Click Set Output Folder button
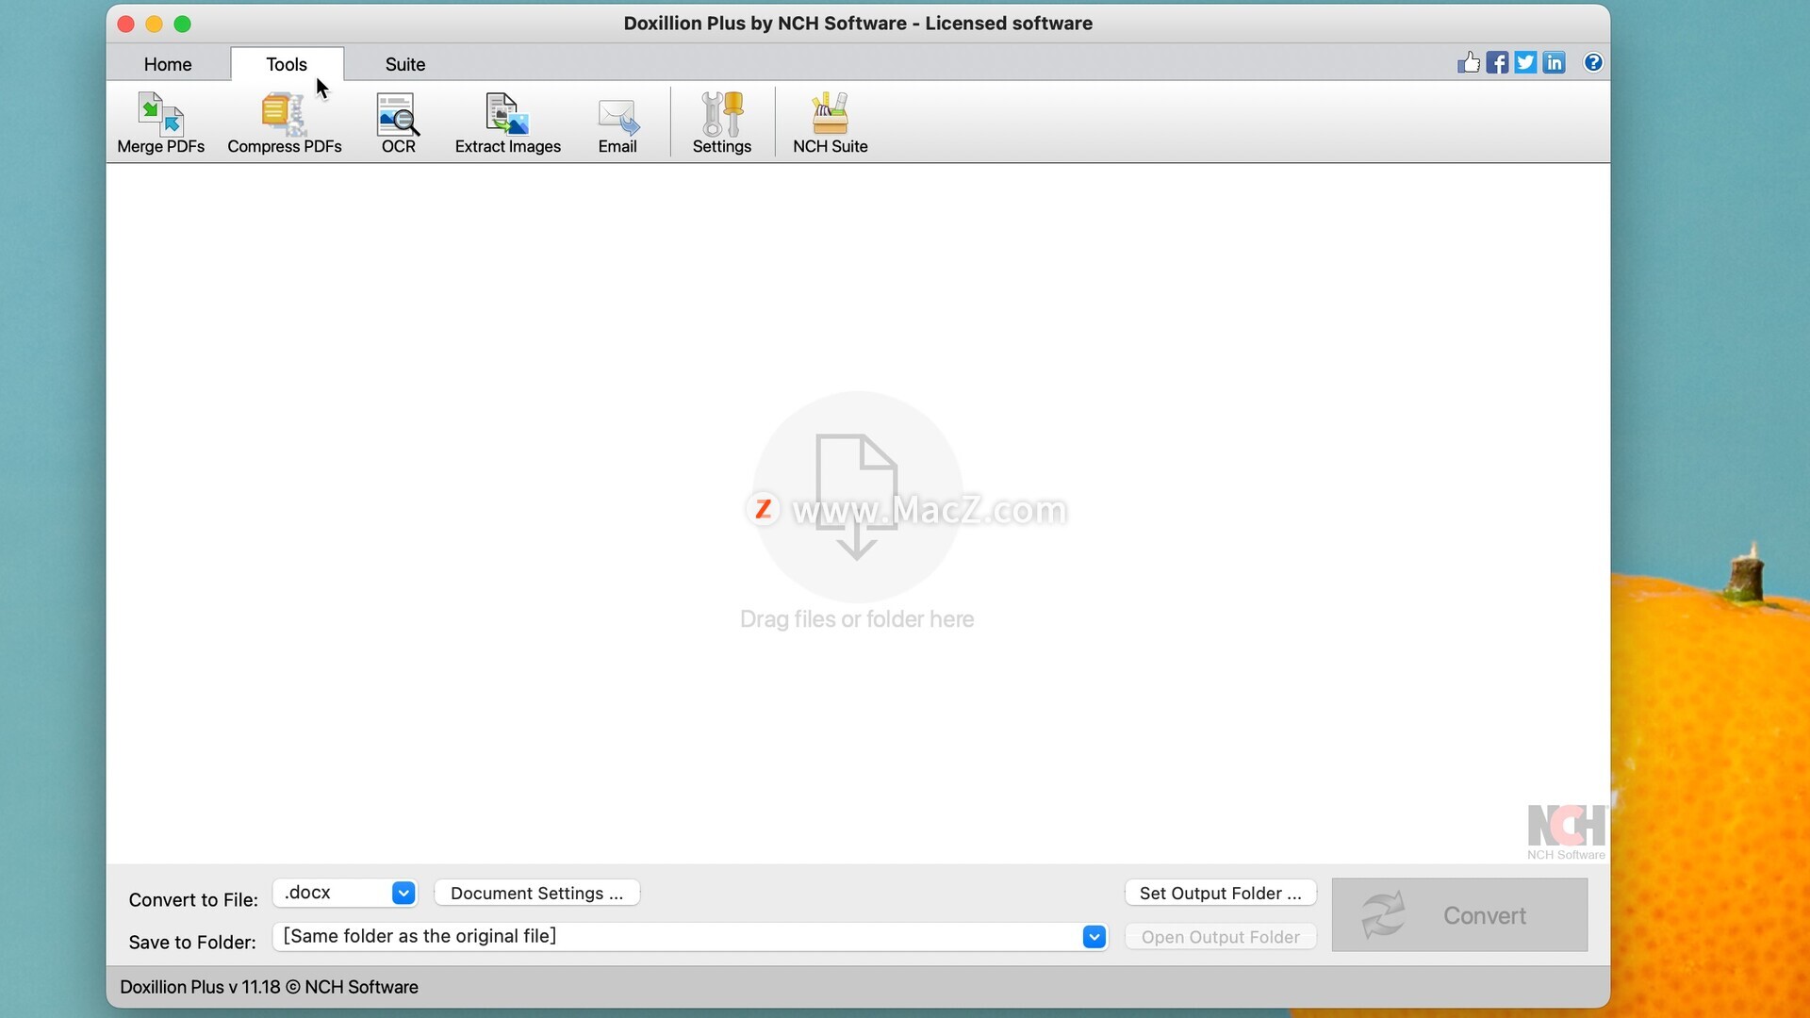Image resolution: width=1810 pixels, height=1018 pixels. pos(1220,893)
